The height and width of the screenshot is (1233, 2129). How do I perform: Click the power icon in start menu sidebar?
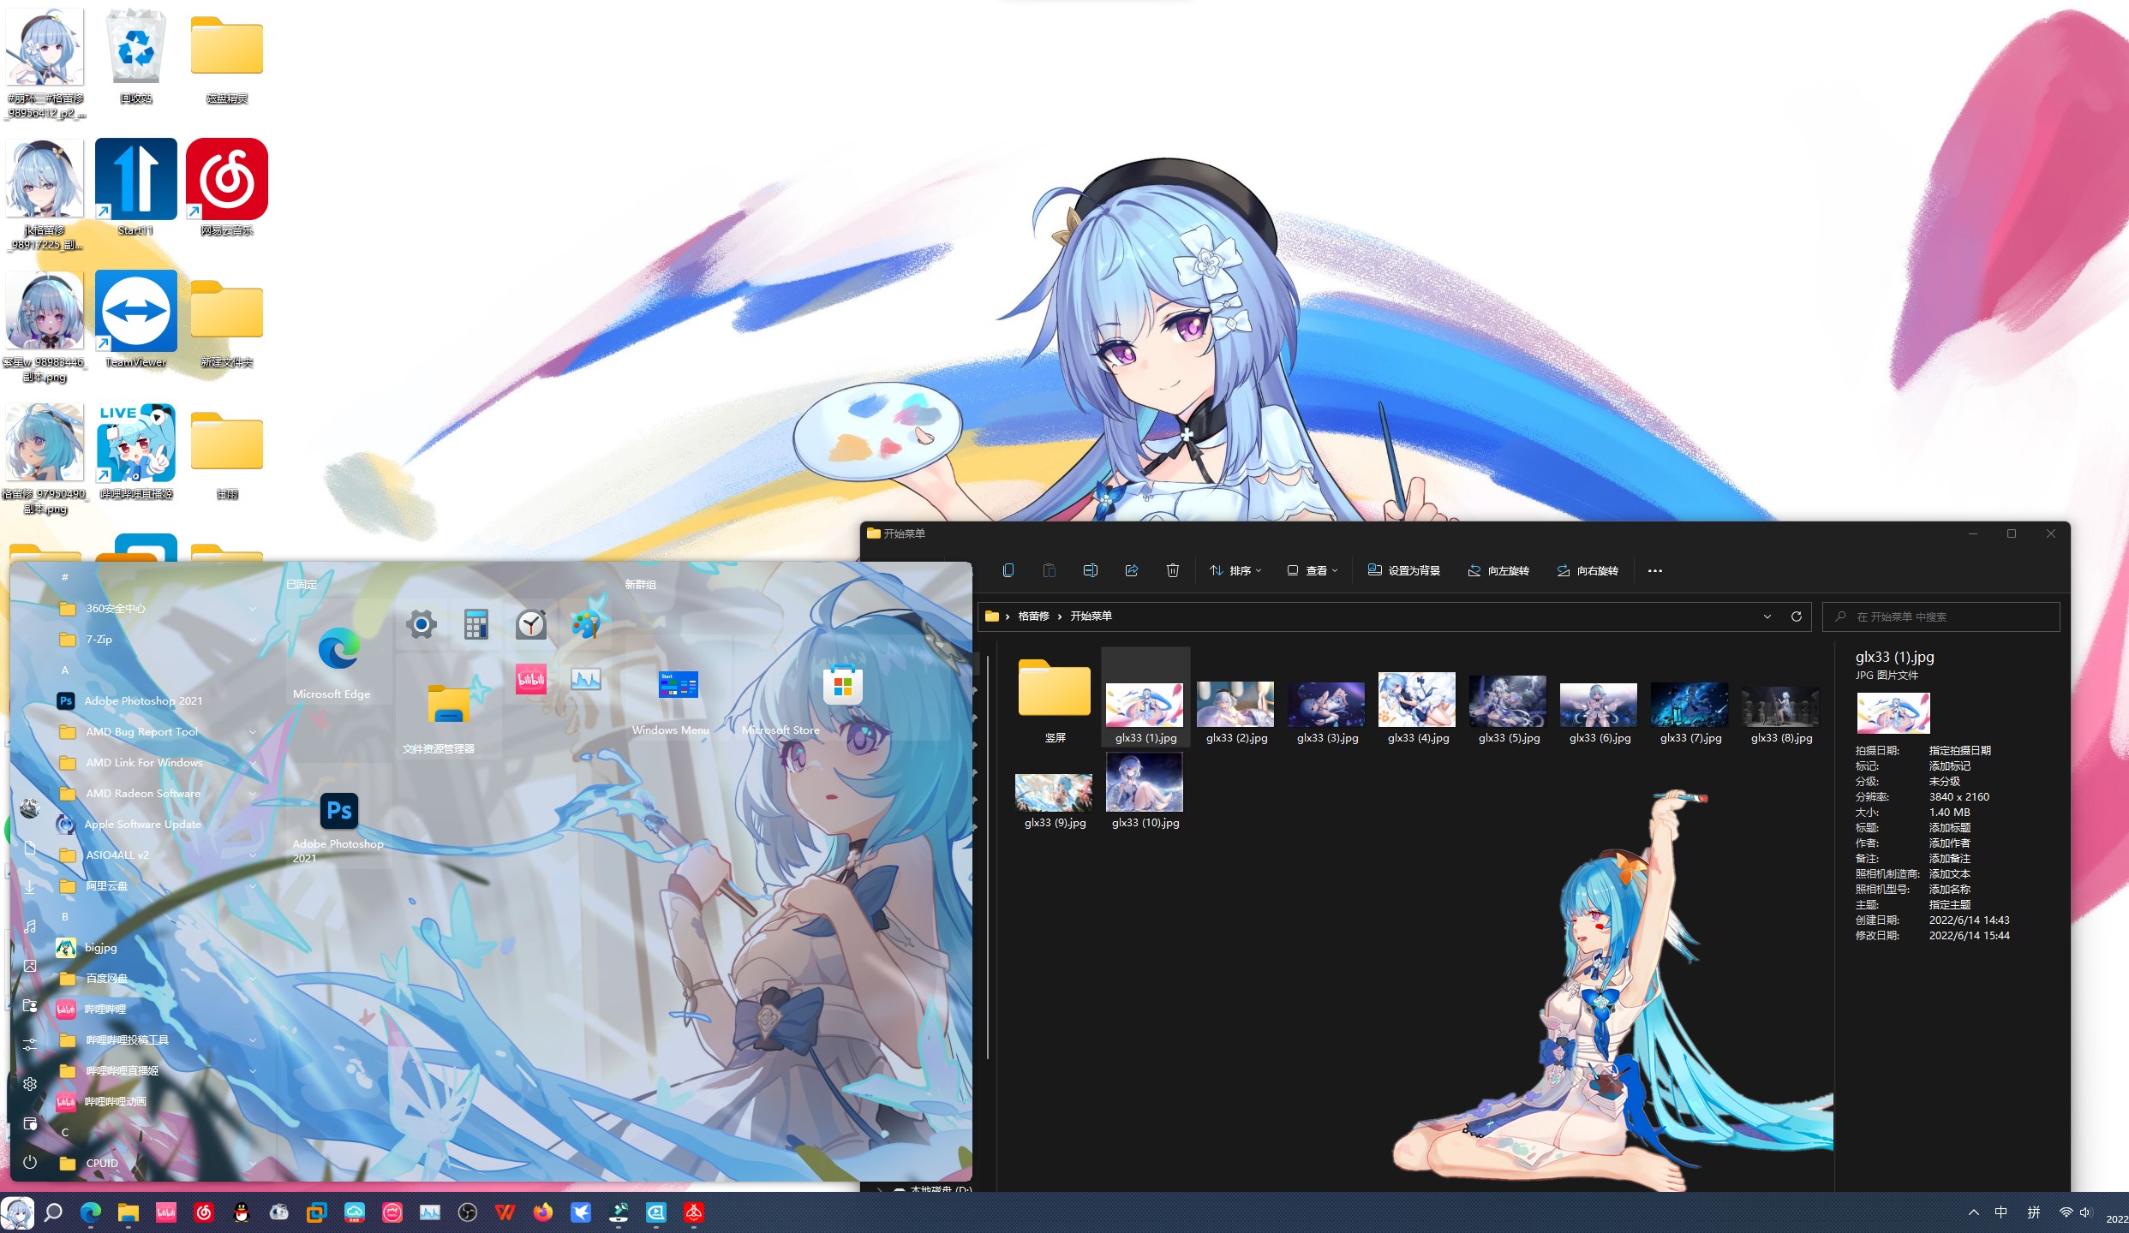[30, 1162]
